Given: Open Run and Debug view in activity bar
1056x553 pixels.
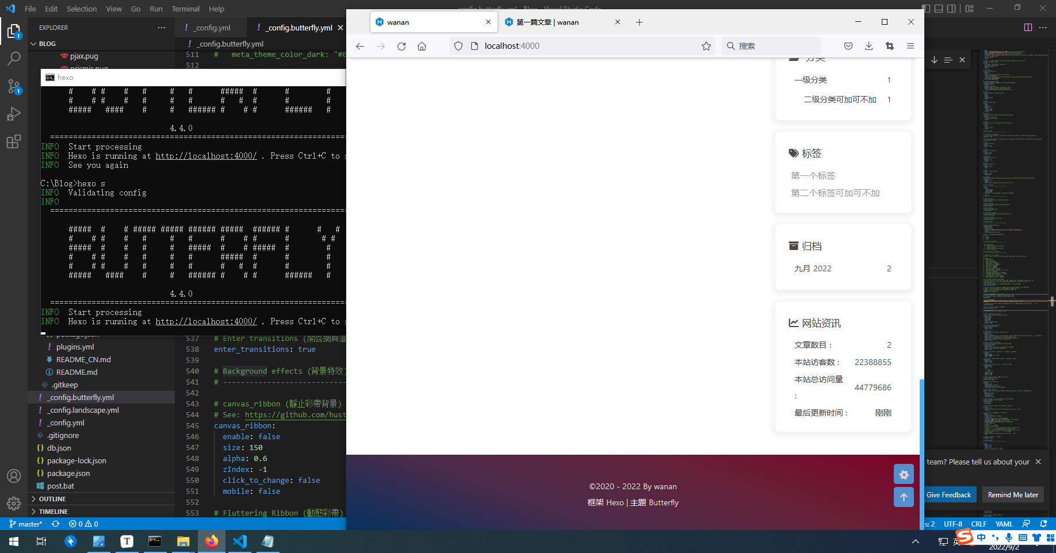Looking at the screenshot, I should pyautogui.click(x=14, y=114).
